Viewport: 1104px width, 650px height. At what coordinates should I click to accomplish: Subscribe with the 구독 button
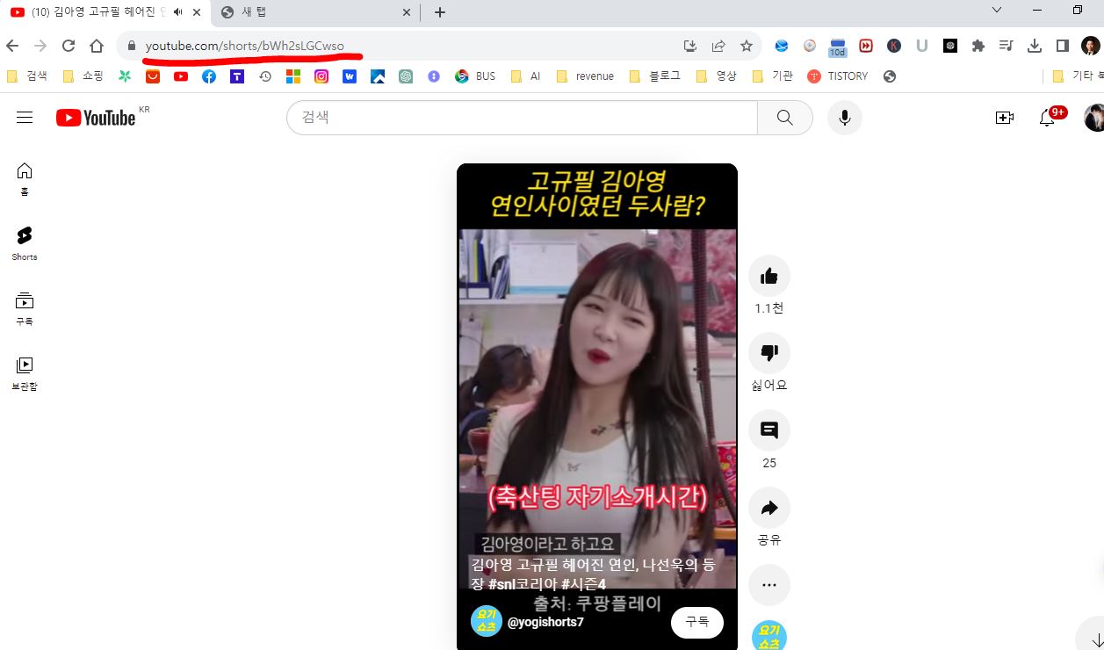[697, 622]
